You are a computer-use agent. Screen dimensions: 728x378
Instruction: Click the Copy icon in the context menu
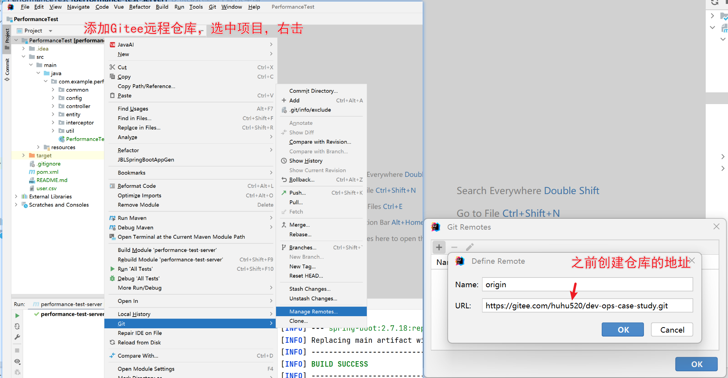112,77
